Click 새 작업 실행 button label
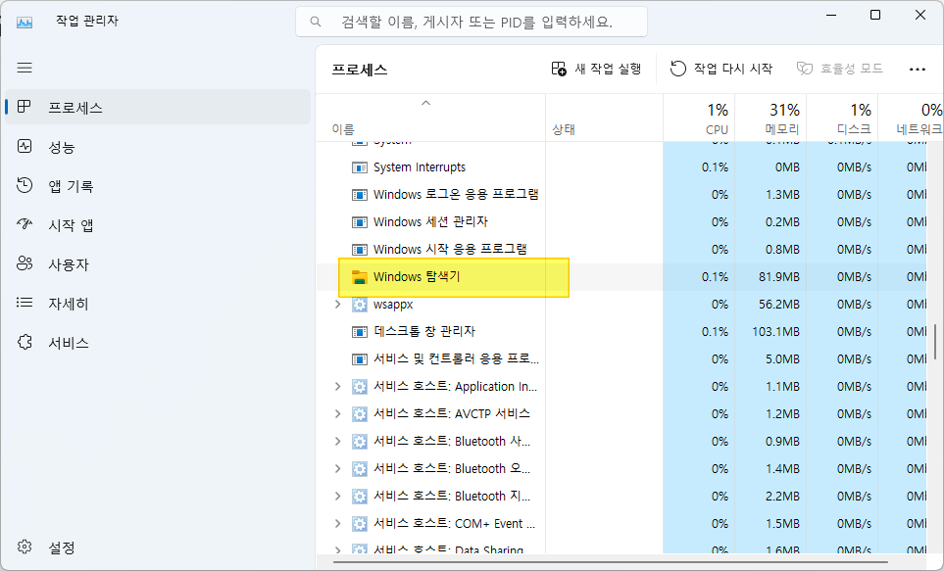The height and width of the screenshot is (571, 944). point(608,69)
